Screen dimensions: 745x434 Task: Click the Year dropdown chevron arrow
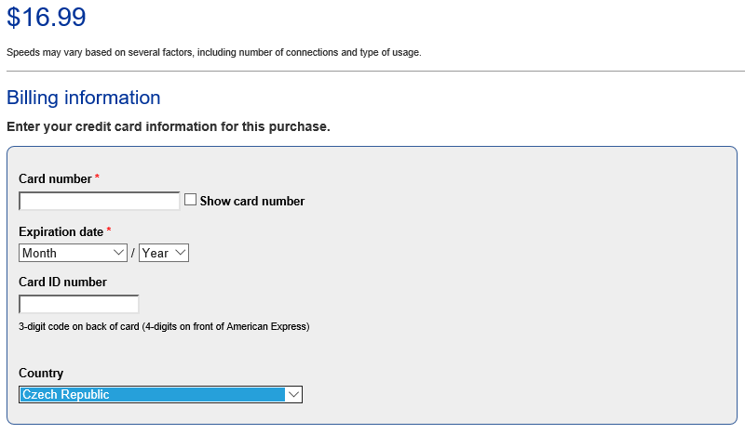tap(180, 253)
